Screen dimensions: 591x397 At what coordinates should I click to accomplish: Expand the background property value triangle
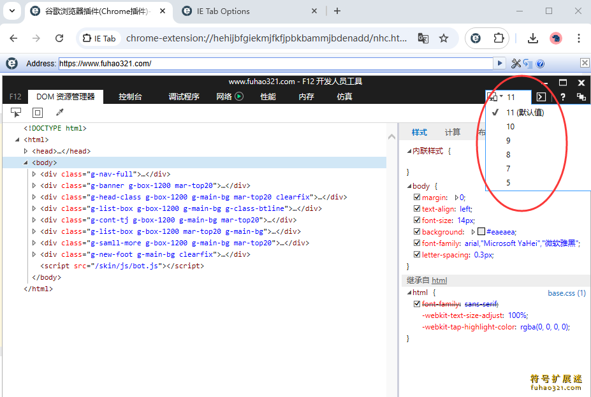point(474,232)
